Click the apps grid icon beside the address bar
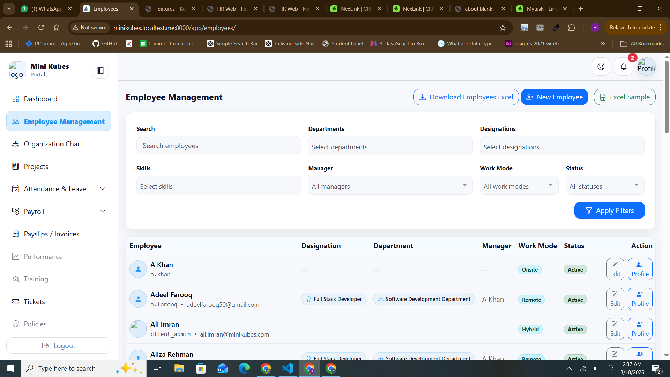 [8, 44]
